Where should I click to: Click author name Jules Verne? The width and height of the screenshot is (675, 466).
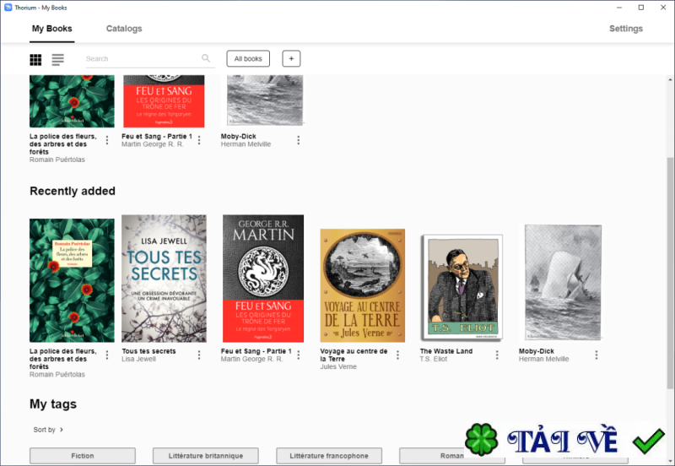click(x=338, y=366)
